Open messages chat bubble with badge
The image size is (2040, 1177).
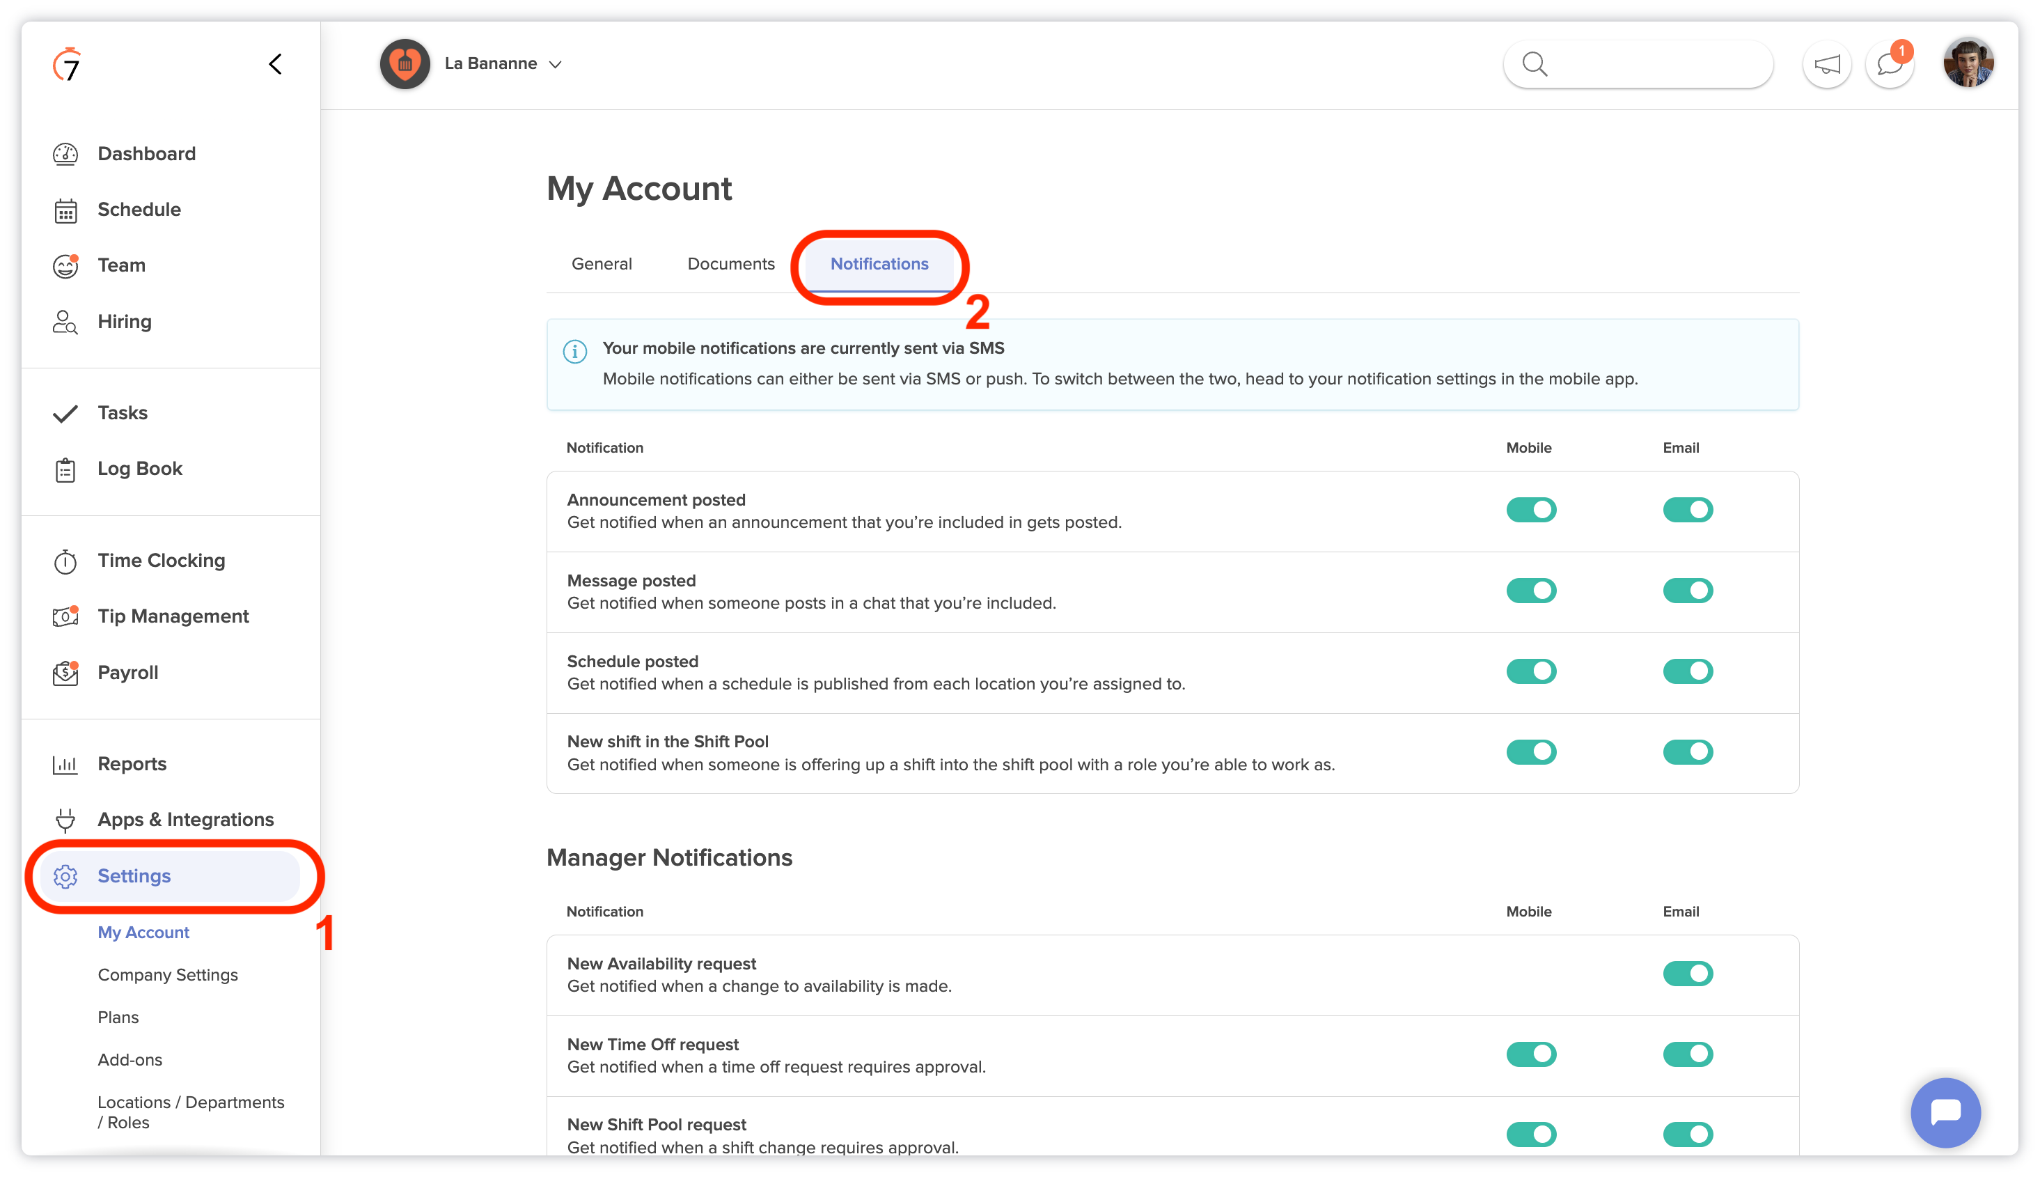(x=1890, y=64)
